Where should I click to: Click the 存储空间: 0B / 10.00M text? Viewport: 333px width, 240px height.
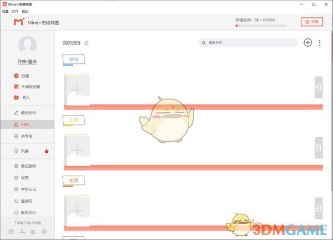tap(255, 20)
